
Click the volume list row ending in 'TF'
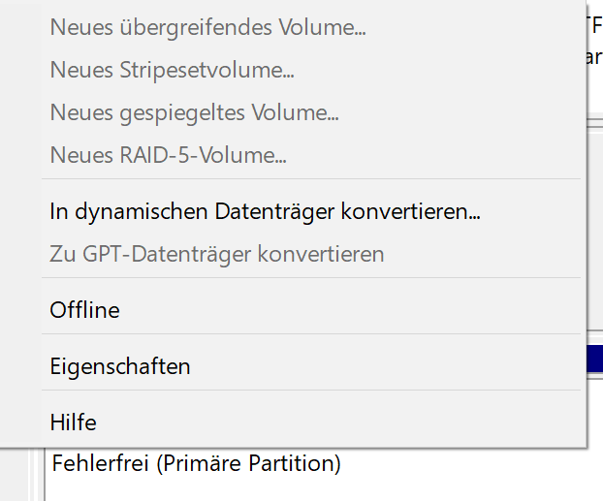point(595,25)
